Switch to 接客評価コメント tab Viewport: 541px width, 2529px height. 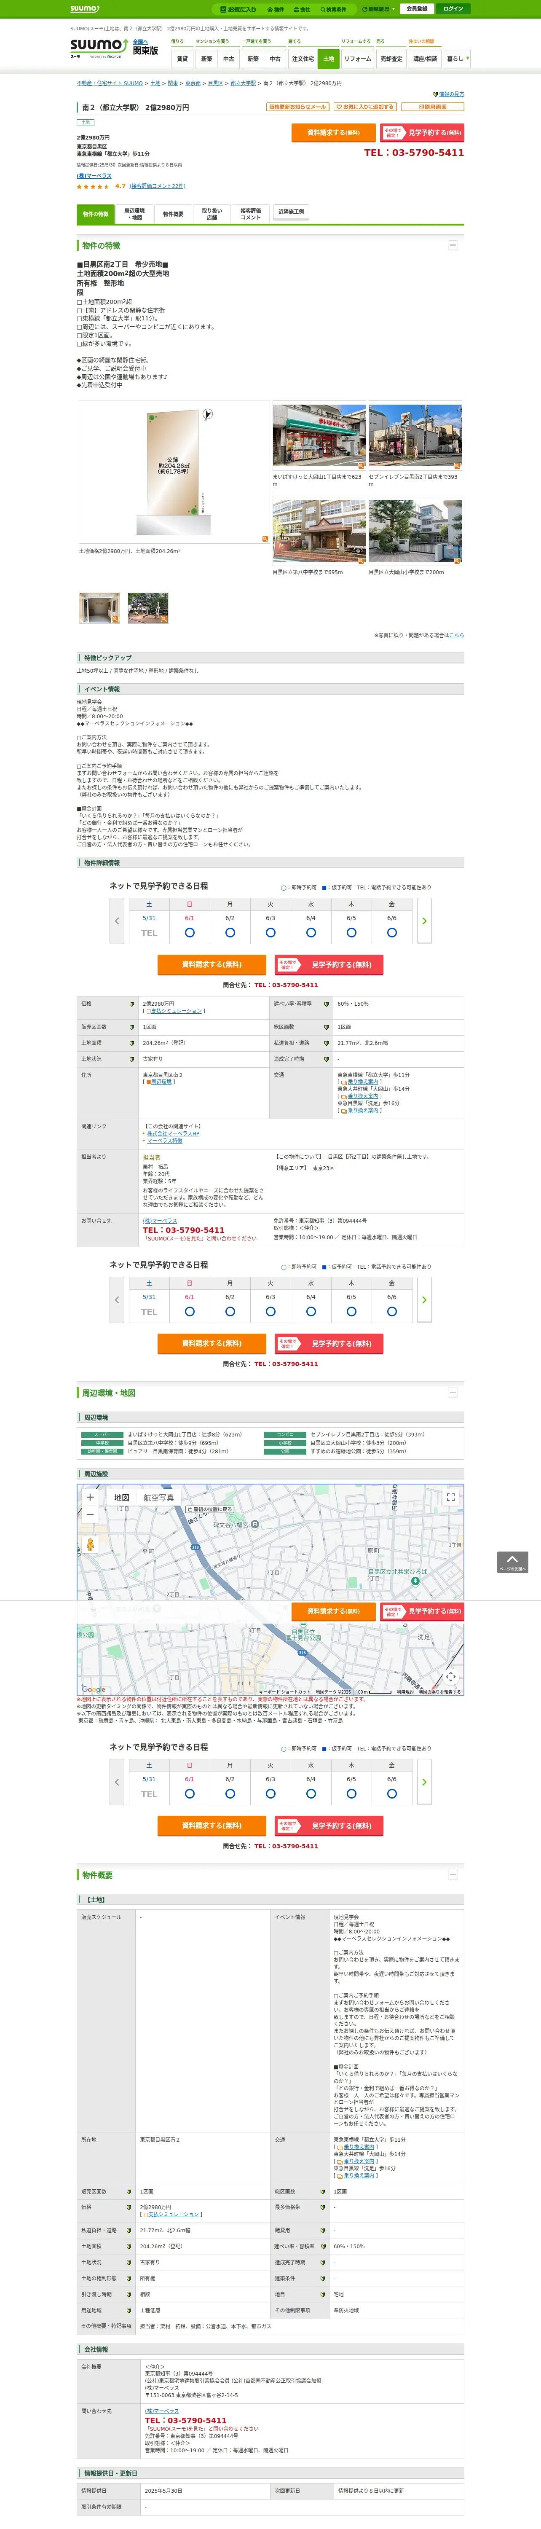(x=250, y=214)
